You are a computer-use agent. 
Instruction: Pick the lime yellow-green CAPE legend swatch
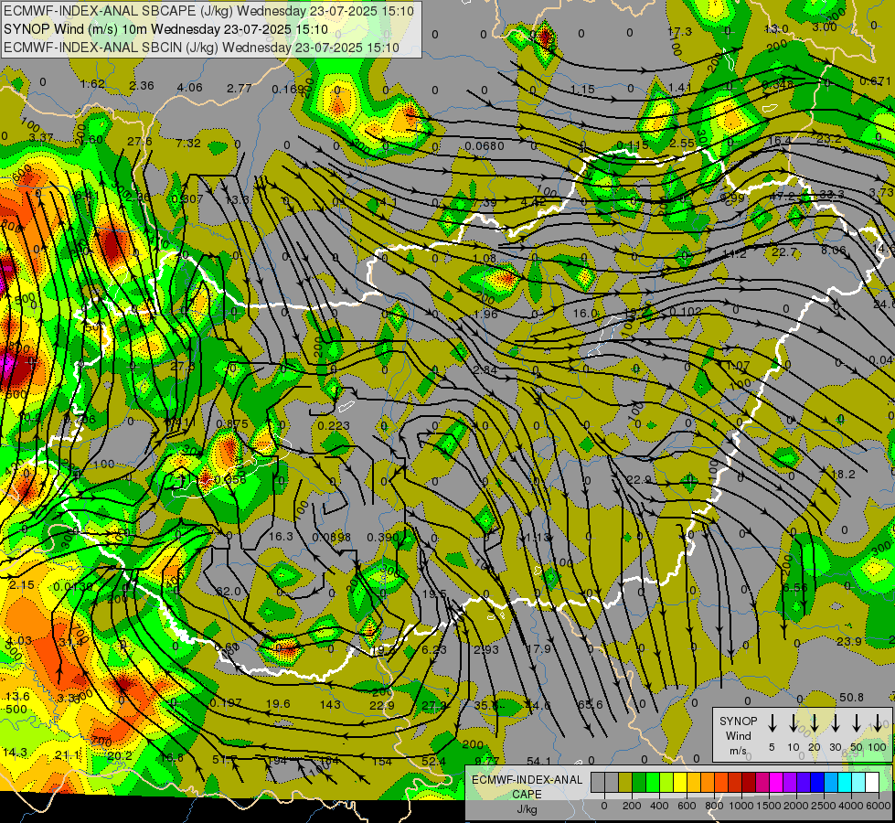(666, 783)
